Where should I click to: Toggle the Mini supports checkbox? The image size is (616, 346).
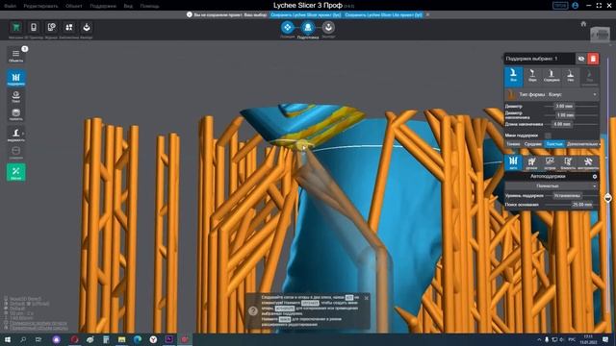[x=548, y=136]
